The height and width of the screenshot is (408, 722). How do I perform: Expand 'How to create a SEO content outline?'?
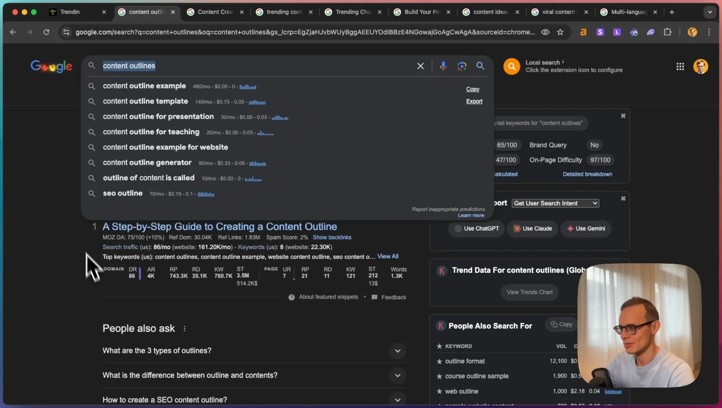(x=254, y=400)
